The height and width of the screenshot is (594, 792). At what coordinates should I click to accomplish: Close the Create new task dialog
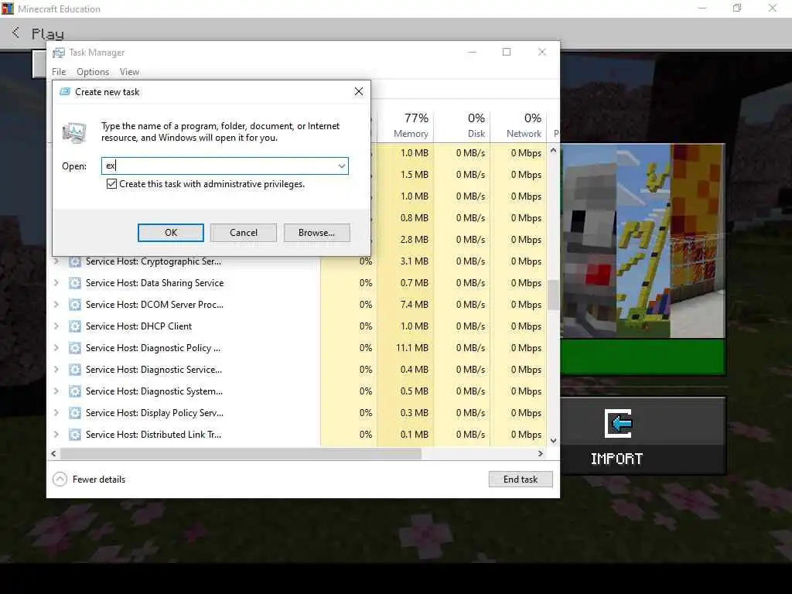click(x=359, y=91)
